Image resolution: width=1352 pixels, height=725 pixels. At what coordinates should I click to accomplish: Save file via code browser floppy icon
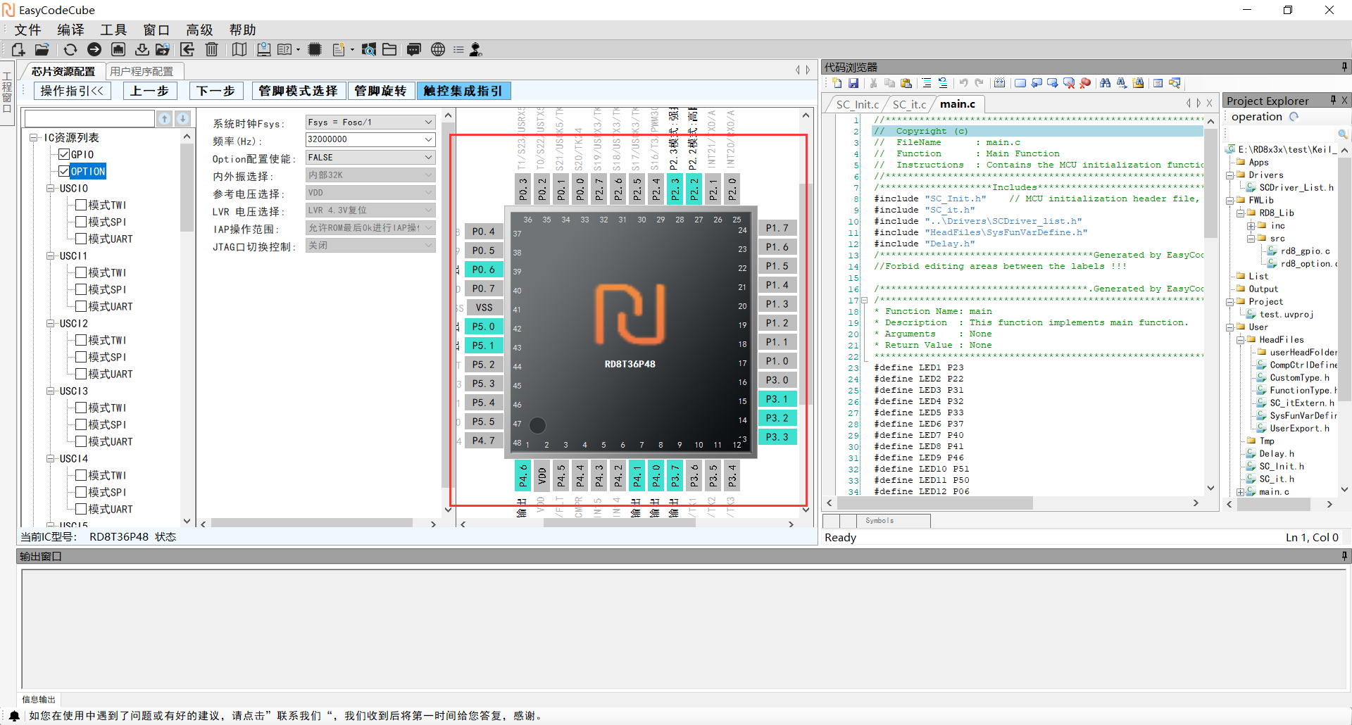(853, 83)
